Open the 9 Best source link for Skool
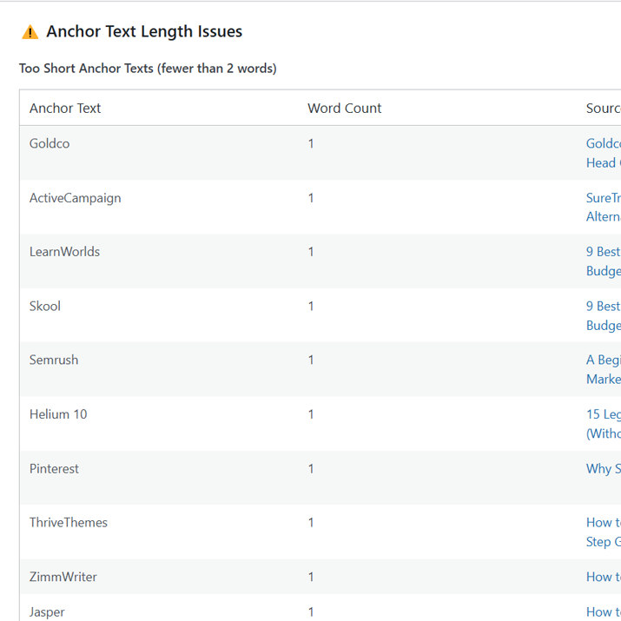Image resolution: width=621 pixels, height=621 pixels. (603, 315)
